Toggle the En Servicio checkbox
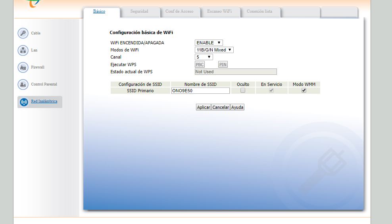Screen dimensions: 392x224 click(x=271, y=91)
